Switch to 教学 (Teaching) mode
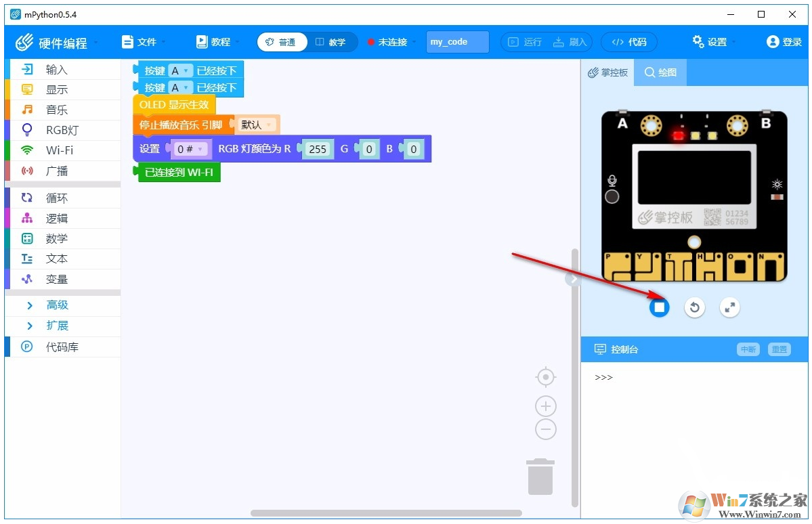 (x=331, y=41)
